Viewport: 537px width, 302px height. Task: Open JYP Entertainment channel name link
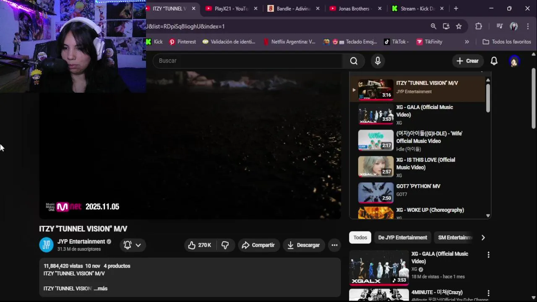coord(81,242)
